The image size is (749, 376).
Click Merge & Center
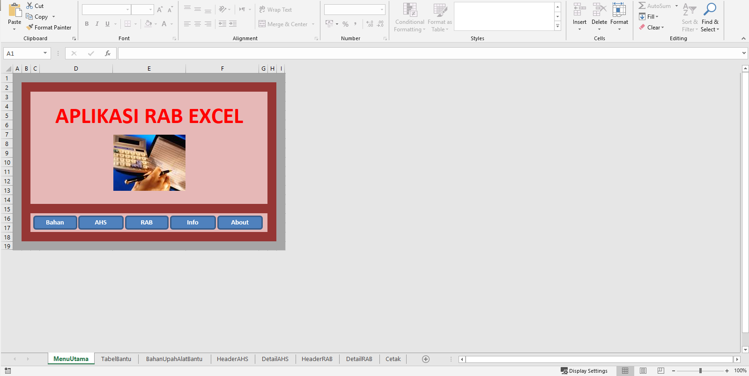click(283, 24)
